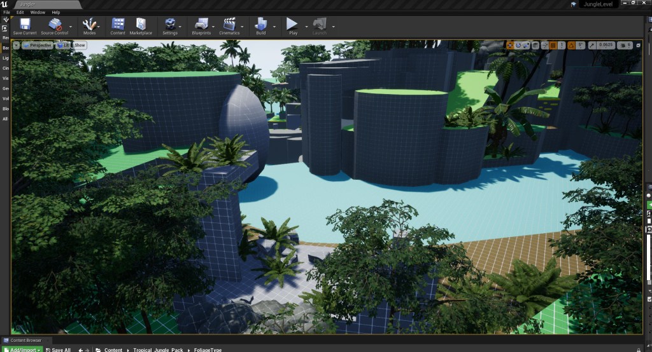Open the Marketplace icon

point(141,24)
